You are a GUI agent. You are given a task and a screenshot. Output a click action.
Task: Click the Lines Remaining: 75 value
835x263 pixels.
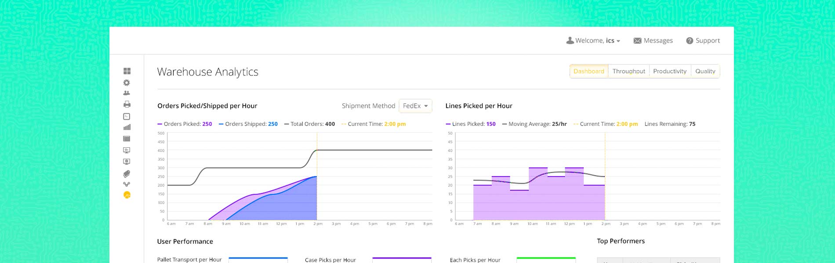tap(670, 124)
